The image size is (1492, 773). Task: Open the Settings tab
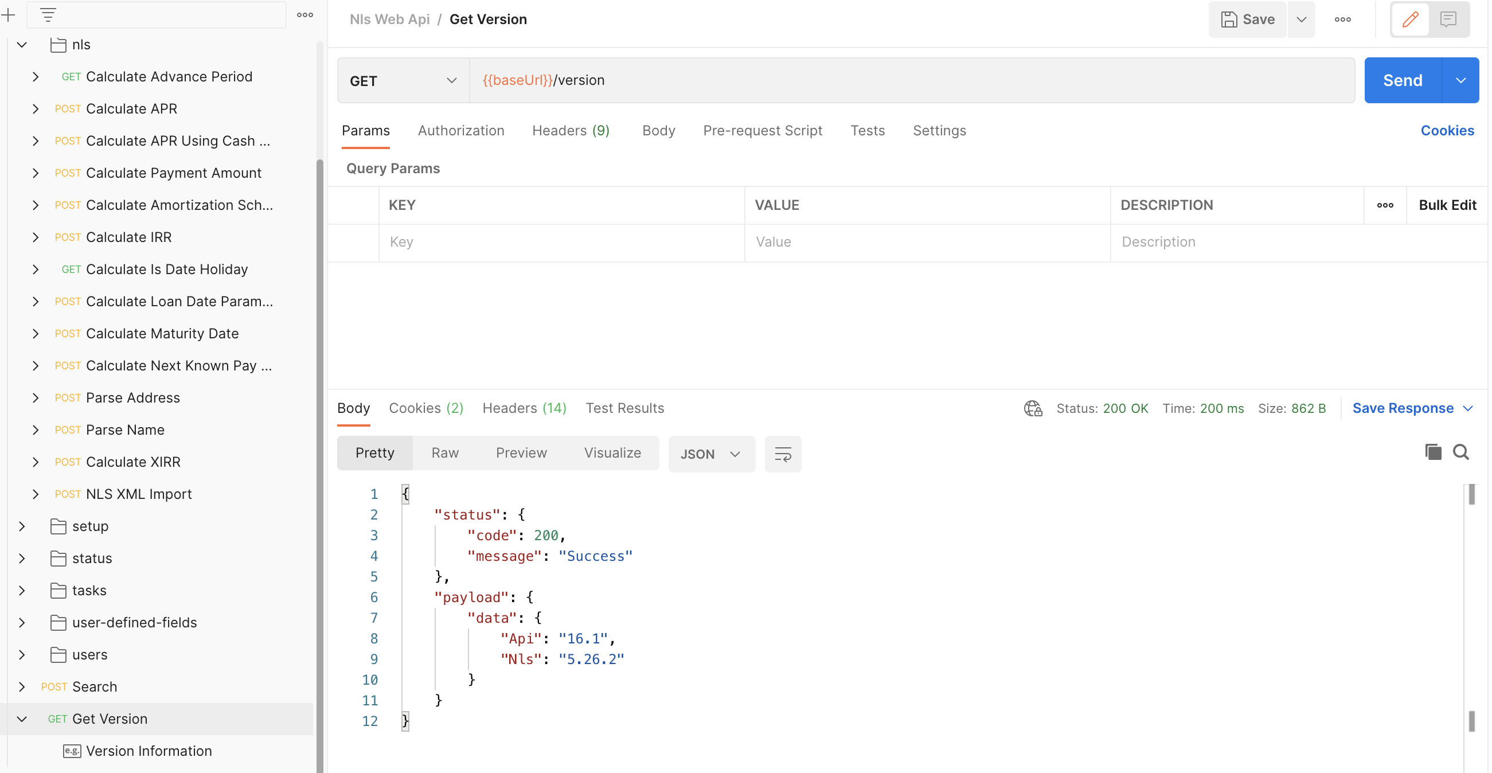tap(939, 131)
